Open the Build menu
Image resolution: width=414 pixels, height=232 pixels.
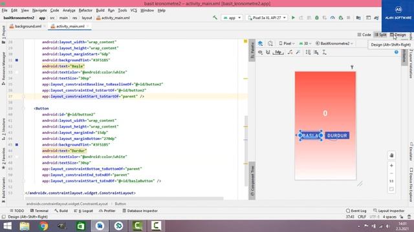100,10
